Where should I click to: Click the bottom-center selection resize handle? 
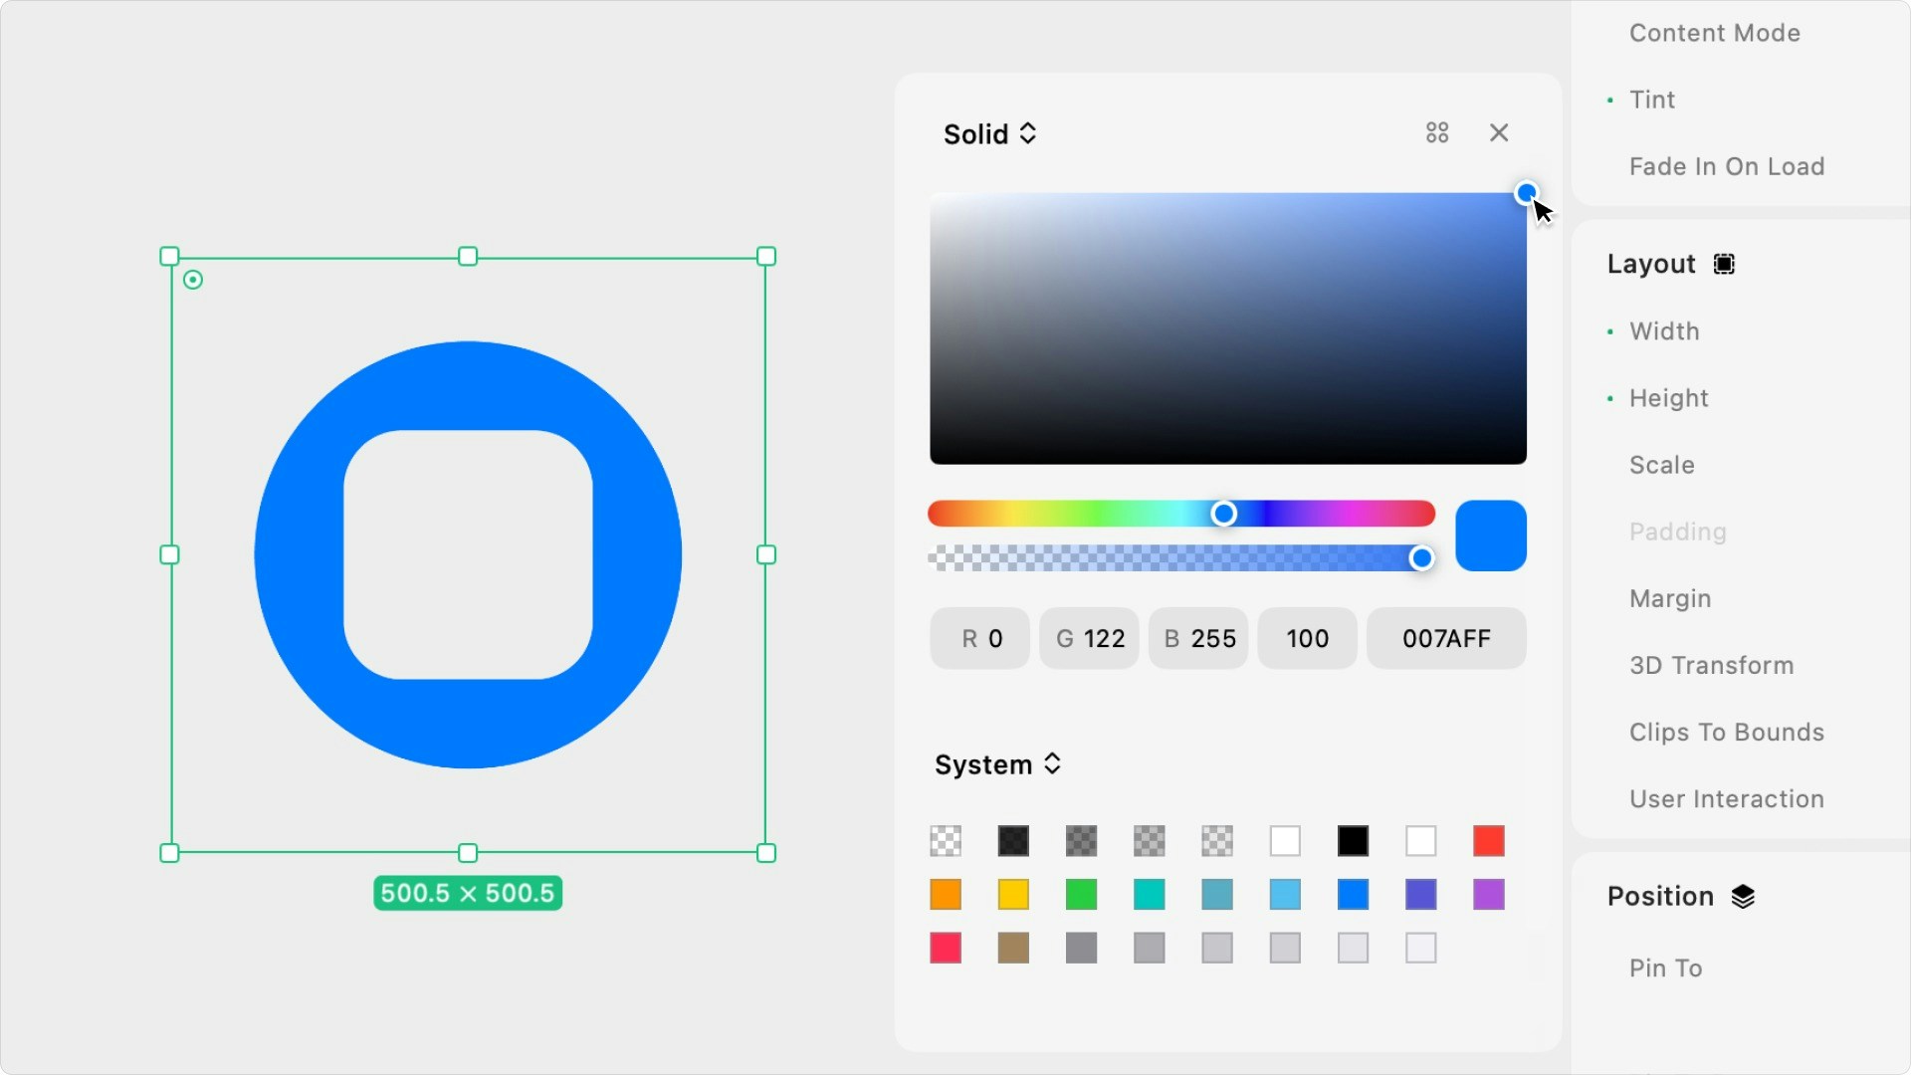468,853
